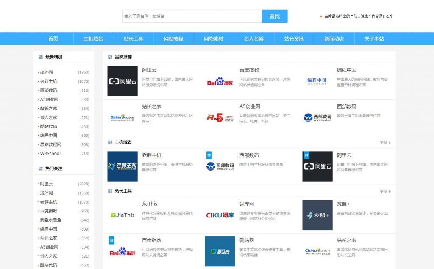The width and height of the screenshot is (434, 269).
Task: Open the 百度指数 logo in 品牌推荐
Action: (220, 81)
